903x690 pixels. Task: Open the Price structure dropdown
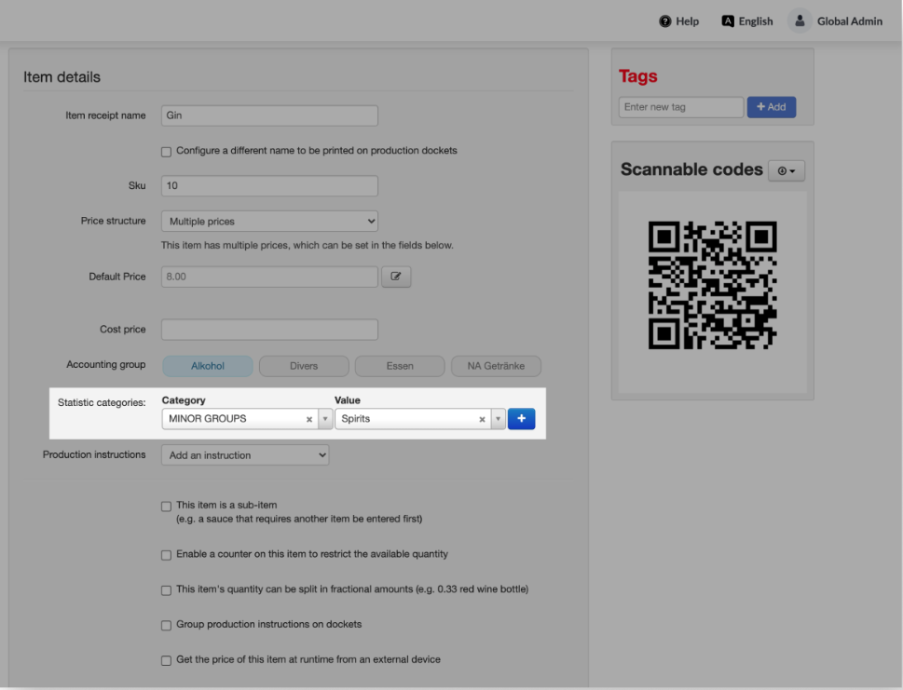[x=269, y=222]
